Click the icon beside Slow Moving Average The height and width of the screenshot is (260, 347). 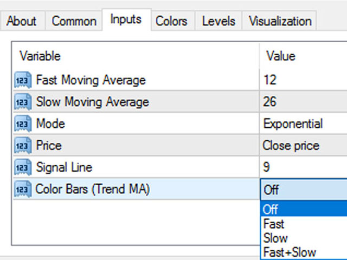pos(23,102)
